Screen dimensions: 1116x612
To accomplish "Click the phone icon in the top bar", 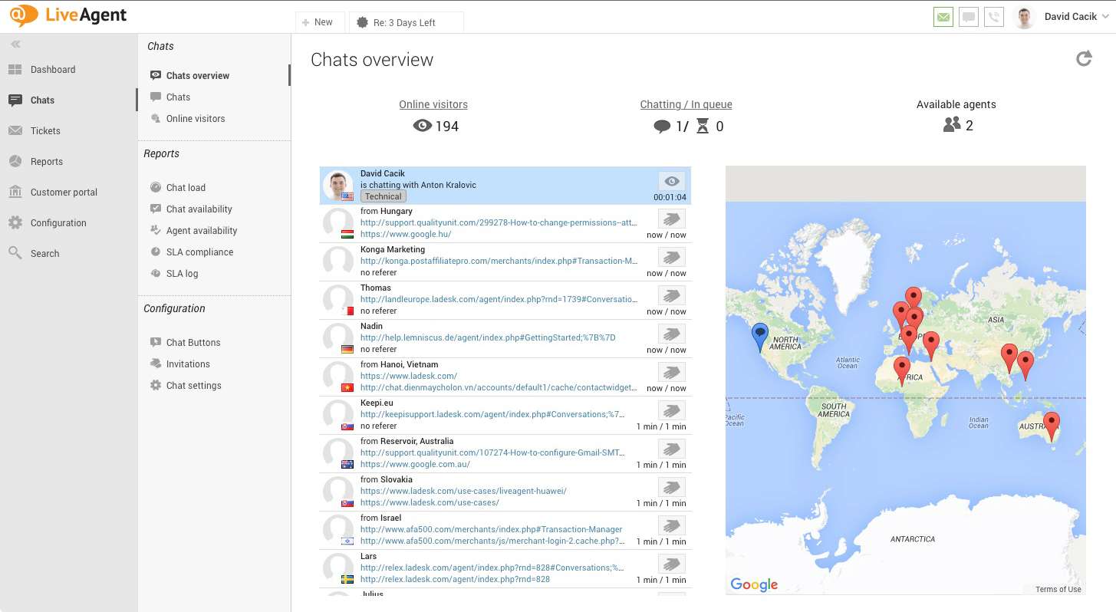I will point(994,16).
